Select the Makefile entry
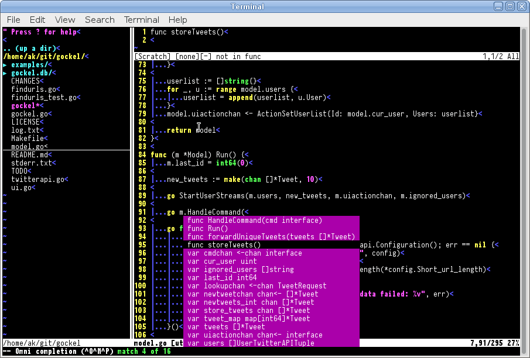 tap(28, 139)
